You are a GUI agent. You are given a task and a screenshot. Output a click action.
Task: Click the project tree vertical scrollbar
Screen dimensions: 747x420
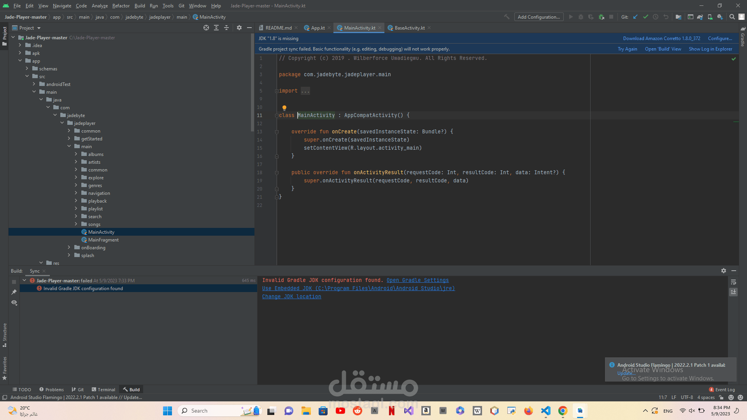click(253, 82)
